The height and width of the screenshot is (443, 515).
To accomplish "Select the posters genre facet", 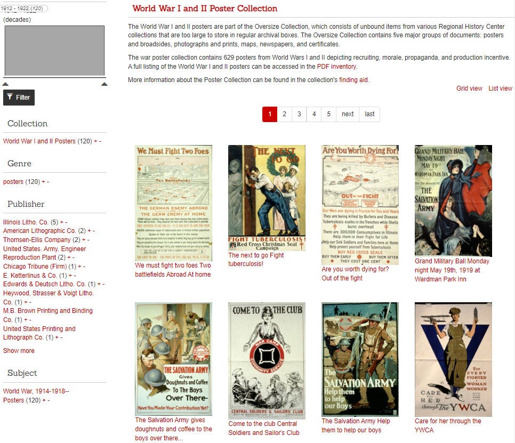I will pos(13,182).
